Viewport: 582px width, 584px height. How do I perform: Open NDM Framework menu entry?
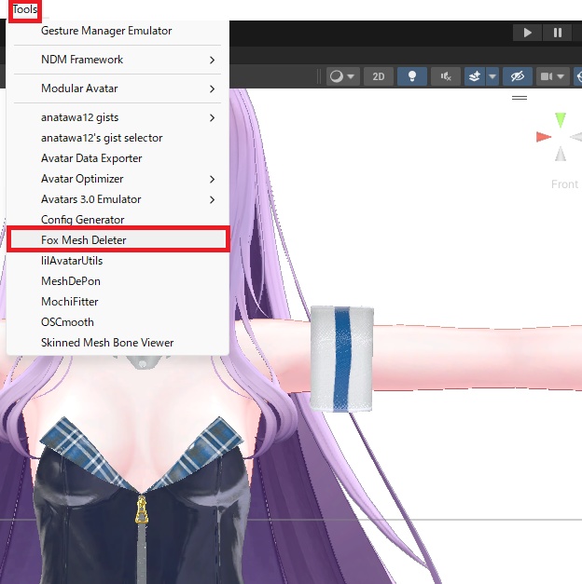click(118, 60)
